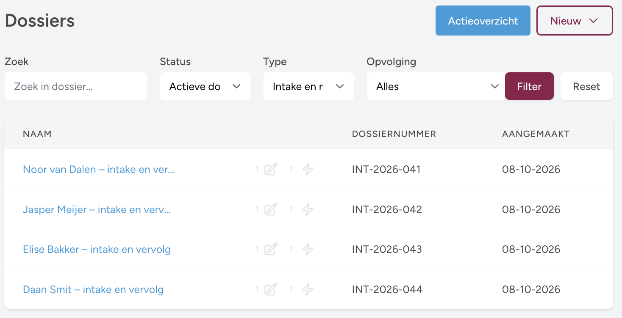
Task: Select dossier number INT-2026-041
Action: 386,170
